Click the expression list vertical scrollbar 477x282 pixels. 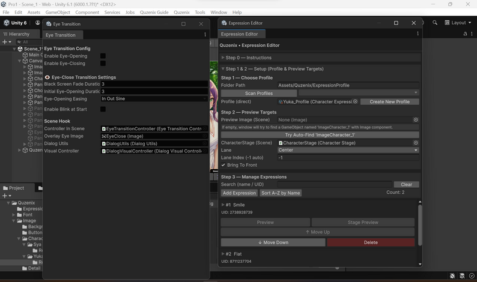[420, 225]
